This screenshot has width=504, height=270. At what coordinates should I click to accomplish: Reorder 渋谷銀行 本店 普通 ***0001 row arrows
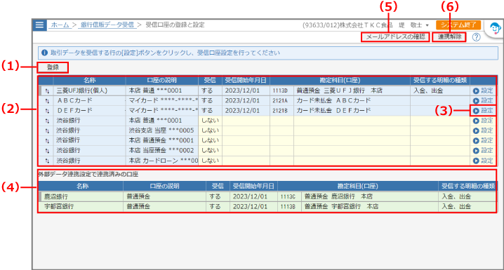coord(47,121)
